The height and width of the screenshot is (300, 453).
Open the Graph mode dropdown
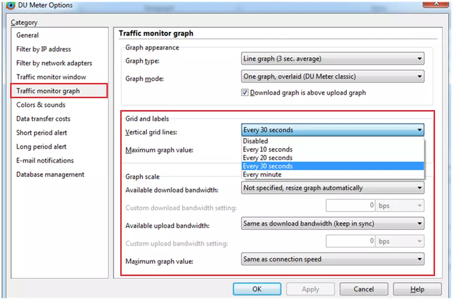point(333,76)
